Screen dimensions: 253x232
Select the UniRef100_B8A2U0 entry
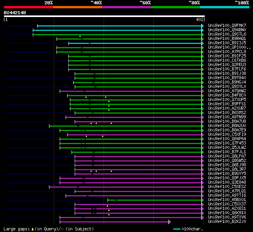pos(227,126)
